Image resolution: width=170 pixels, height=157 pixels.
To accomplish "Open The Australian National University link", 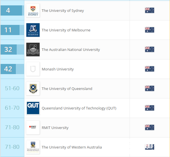I will pyautogui.click(x=71, y=50).
